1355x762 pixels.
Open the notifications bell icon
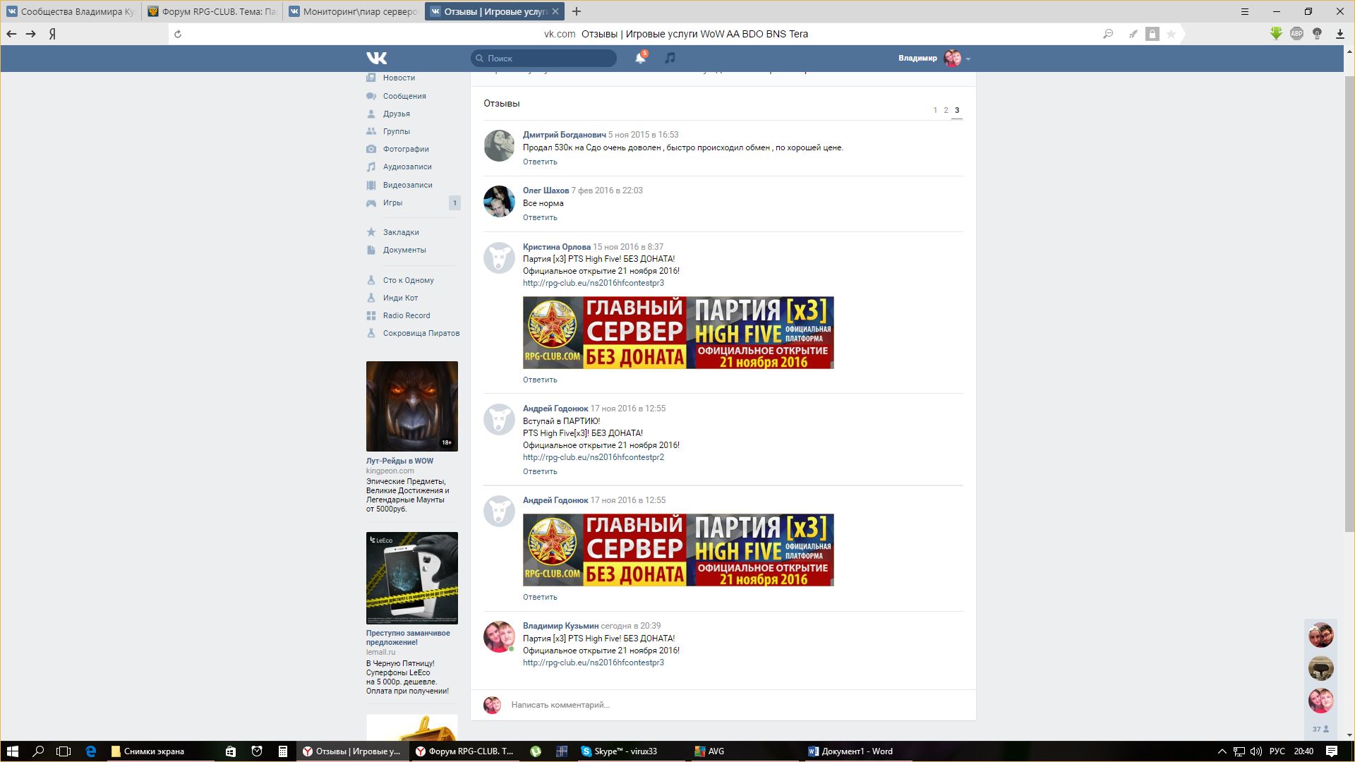point(640,58)
